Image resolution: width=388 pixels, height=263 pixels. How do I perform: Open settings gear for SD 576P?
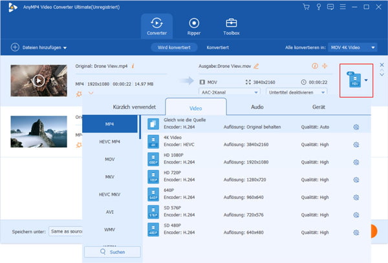(x=356, y=215)
